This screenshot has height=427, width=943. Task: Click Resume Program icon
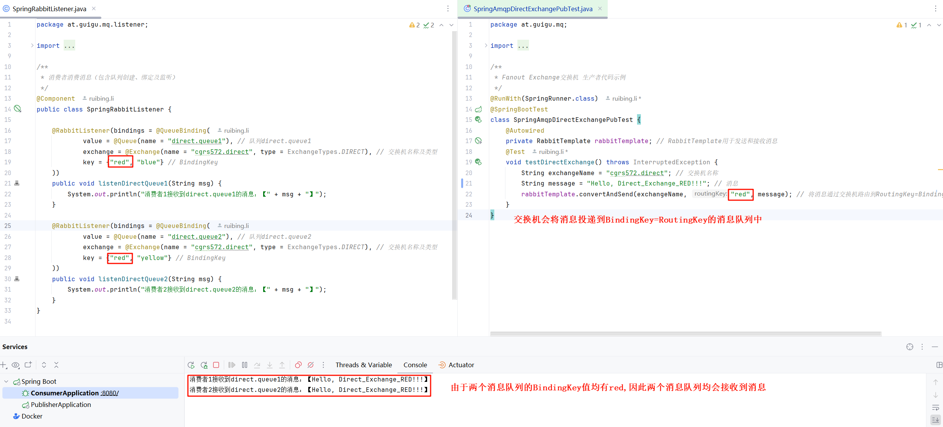232,365
